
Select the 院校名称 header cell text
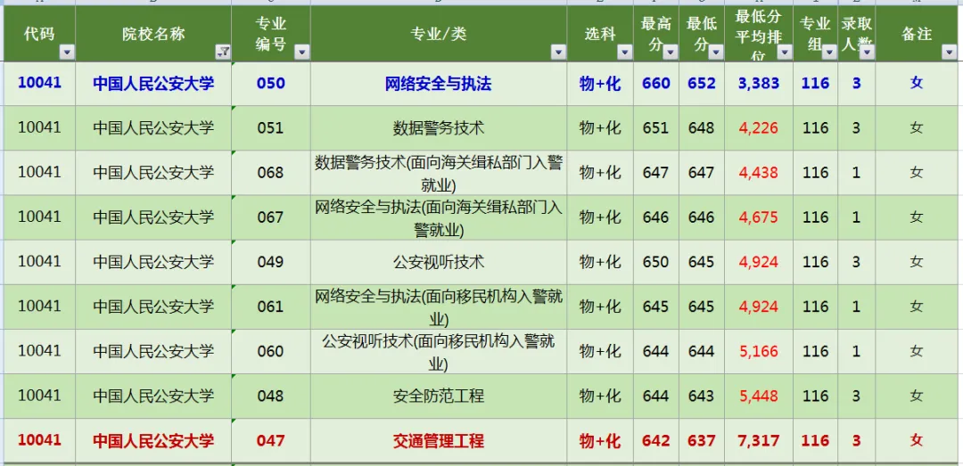click(153, 34)
